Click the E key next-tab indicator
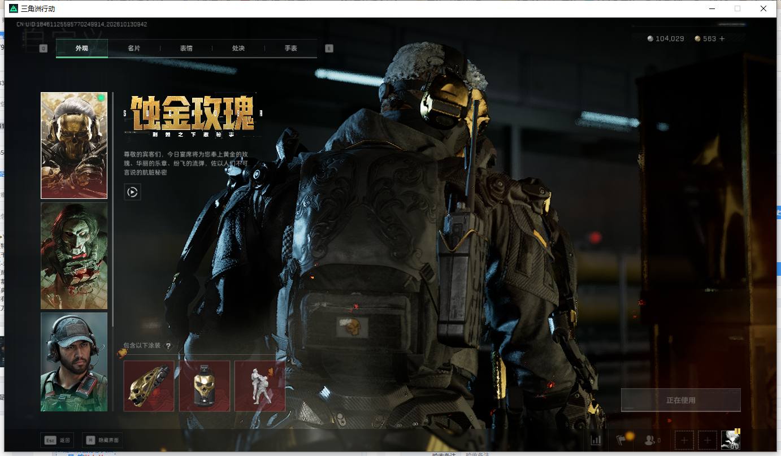Viewport: 781px width, 456px height. [x=329, y=49]
